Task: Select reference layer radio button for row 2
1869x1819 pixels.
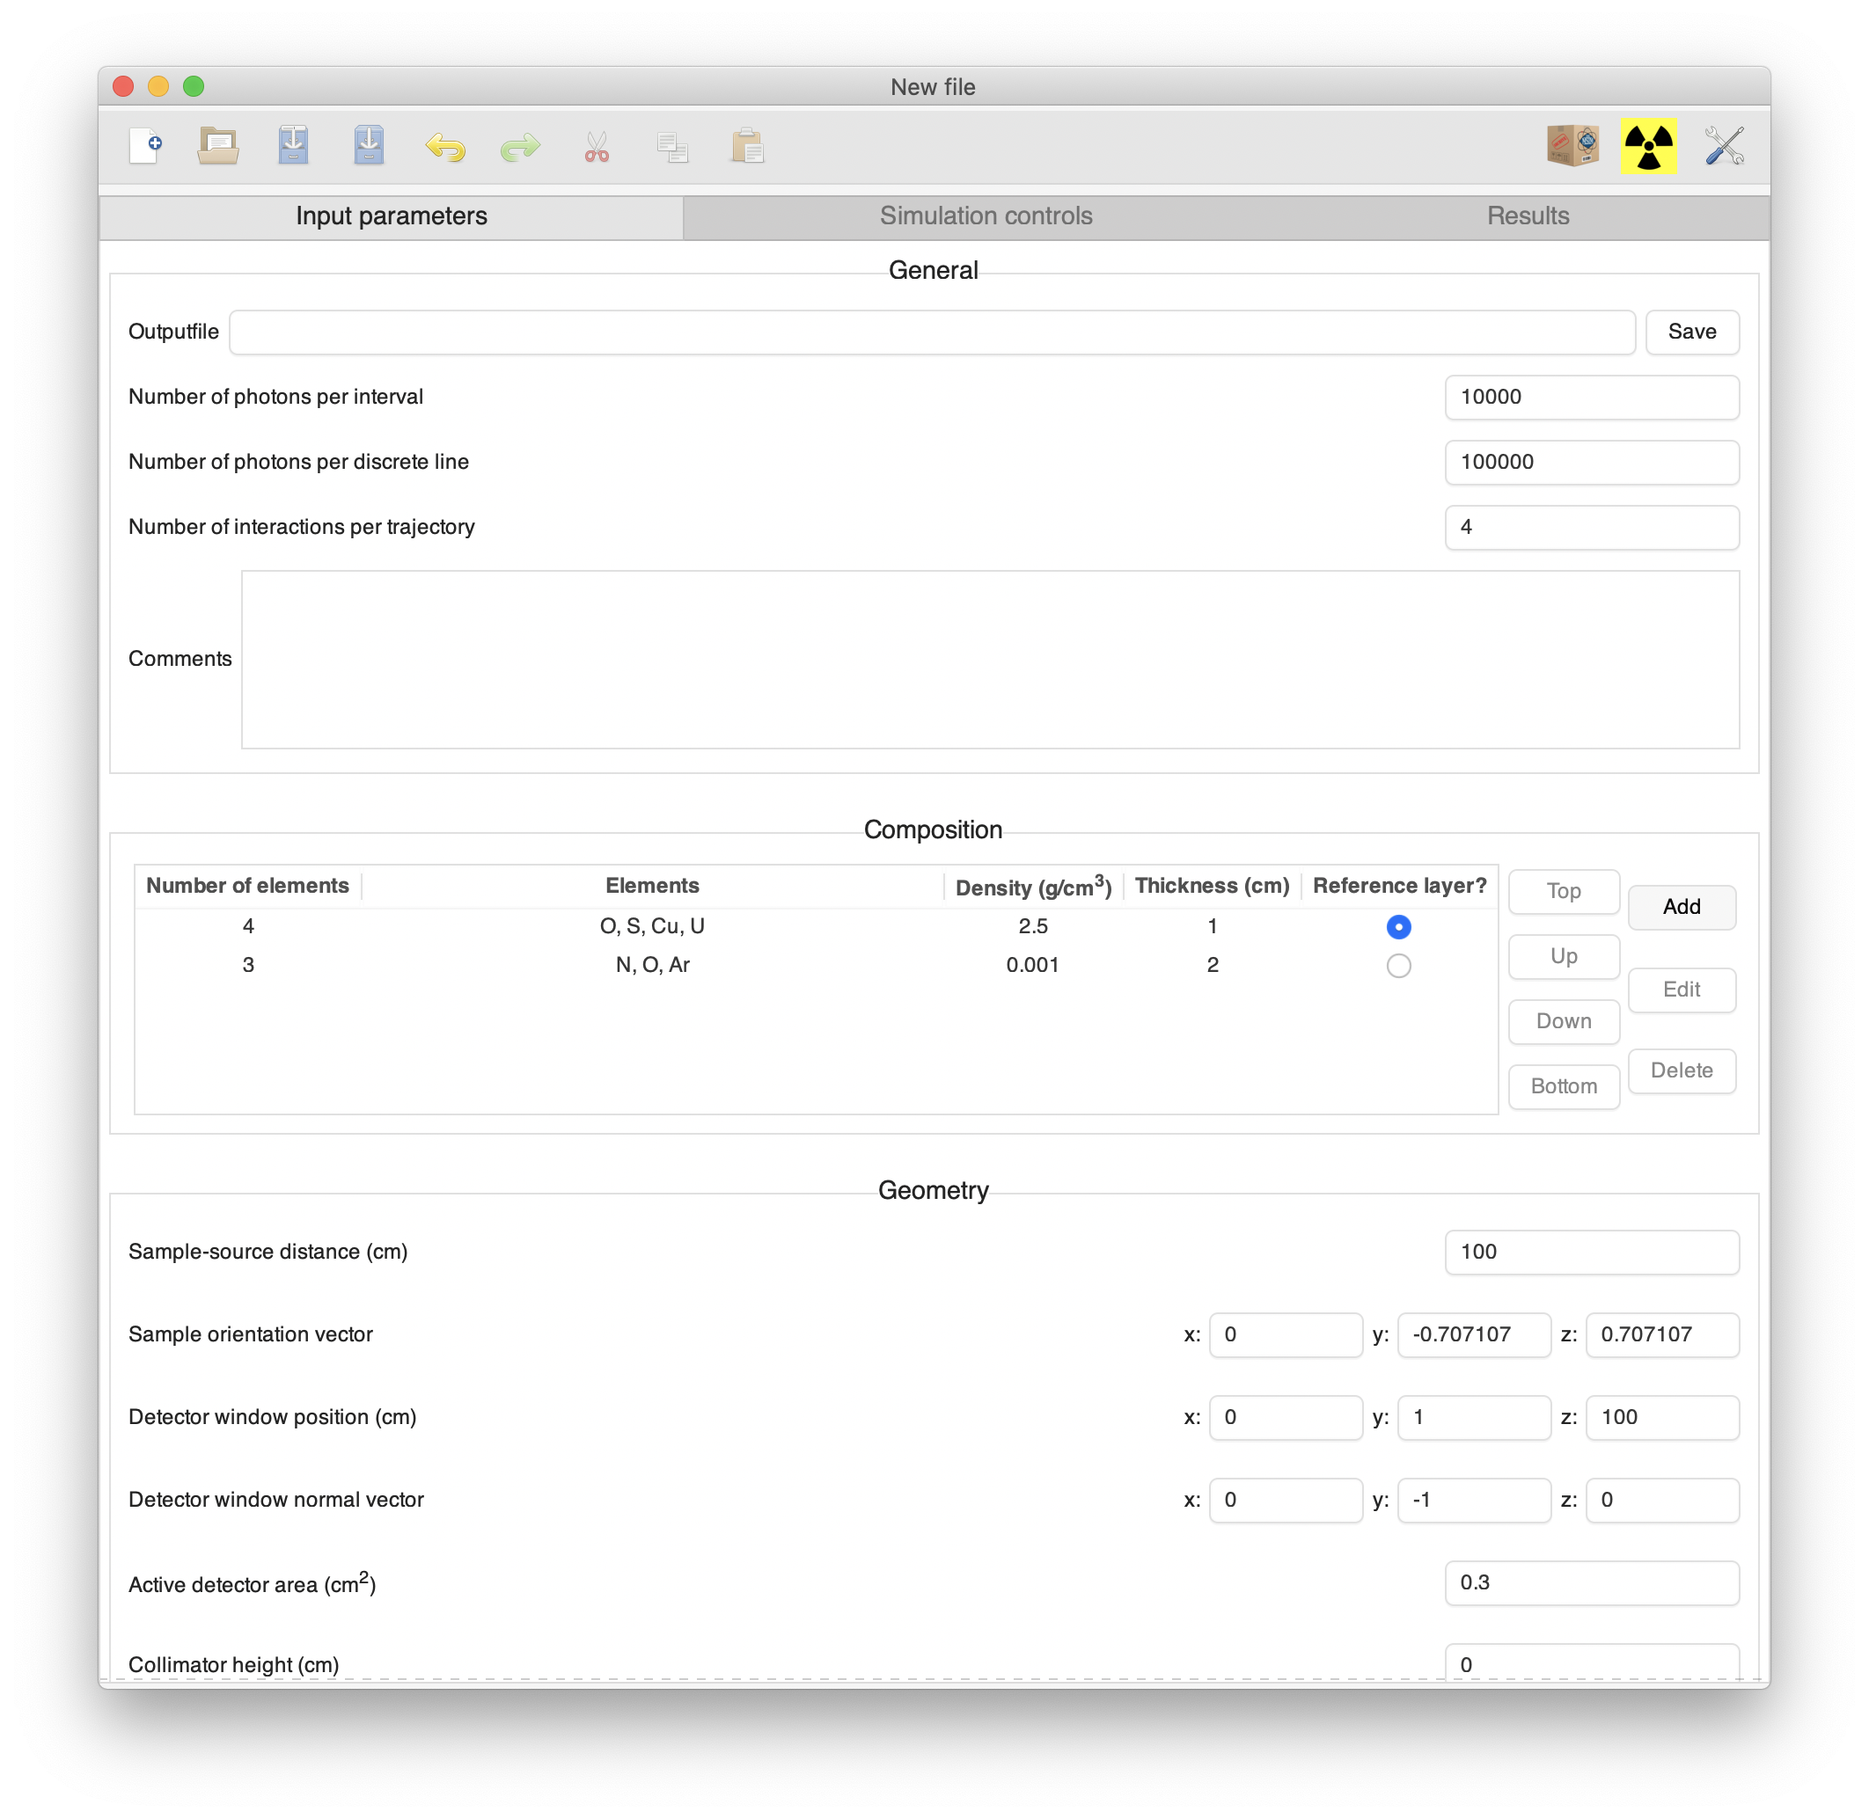Action: point(1398,967)
